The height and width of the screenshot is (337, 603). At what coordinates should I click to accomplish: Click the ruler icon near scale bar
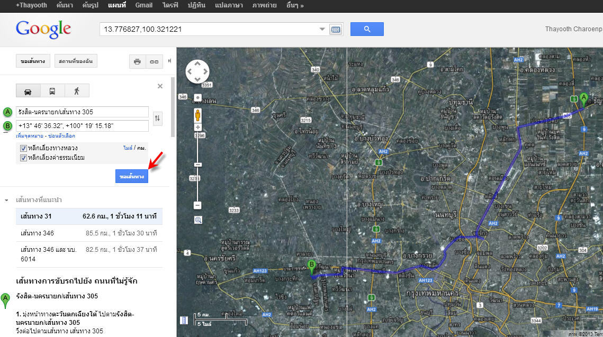click(184, 320)
